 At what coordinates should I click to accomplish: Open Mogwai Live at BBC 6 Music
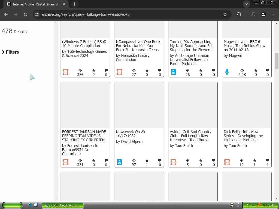[244, 46]
